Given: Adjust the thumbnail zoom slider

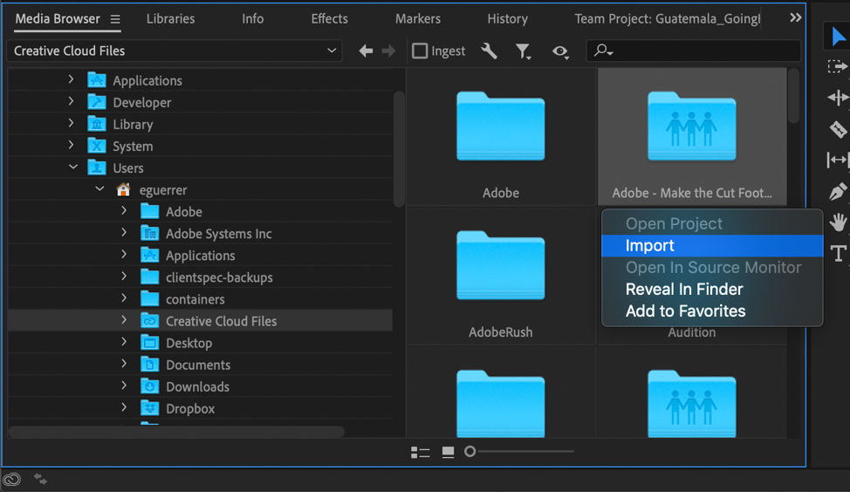Looking at the screenshot, I should point(470,451).
